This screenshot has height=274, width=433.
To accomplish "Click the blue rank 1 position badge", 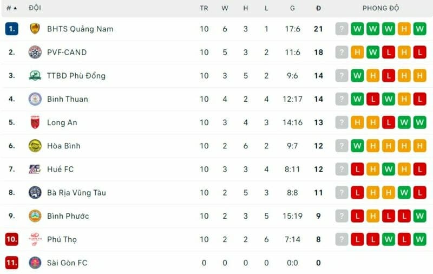I will point(12,29).
